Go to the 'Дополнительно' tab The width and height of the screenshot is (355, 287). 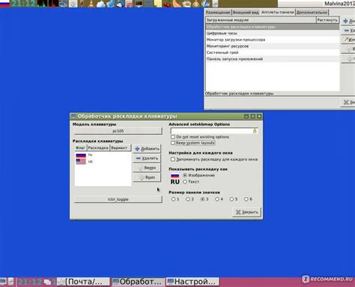click(x=312, y=12)
